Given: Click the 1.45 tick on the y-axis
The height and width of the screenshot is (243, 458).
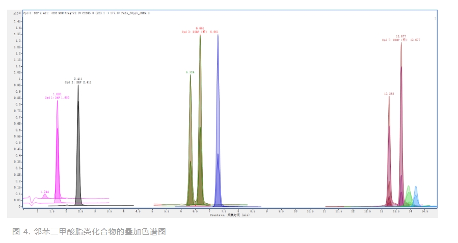Looking at the screenshot, I should click(18, 21).
